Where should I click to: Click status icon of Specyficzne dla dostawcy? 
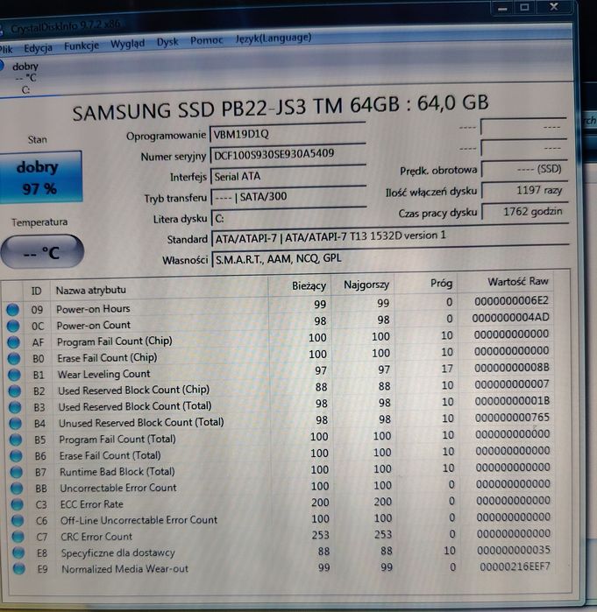18,552
